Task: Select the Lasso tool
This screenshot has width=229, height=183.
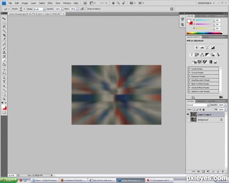Action: tap(4, 27)
